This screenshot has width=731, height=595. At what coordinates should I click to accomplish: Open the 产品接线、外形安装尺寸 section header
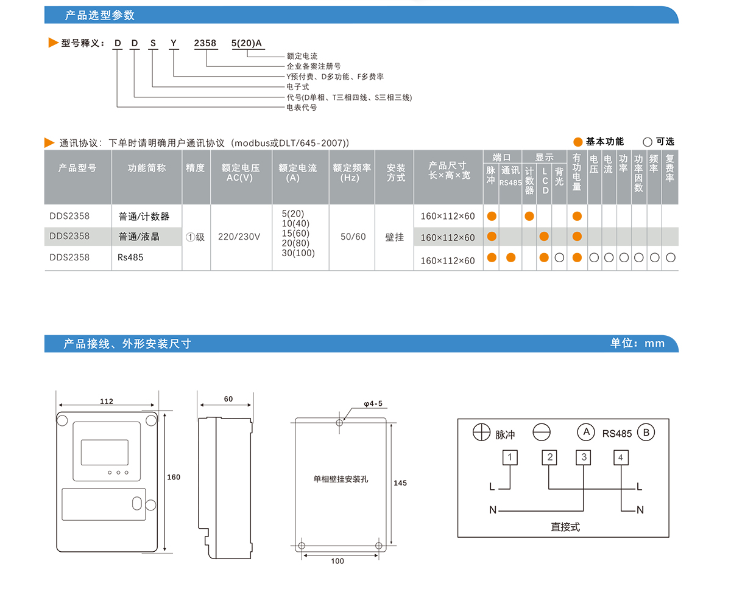[x=127, y=344]
